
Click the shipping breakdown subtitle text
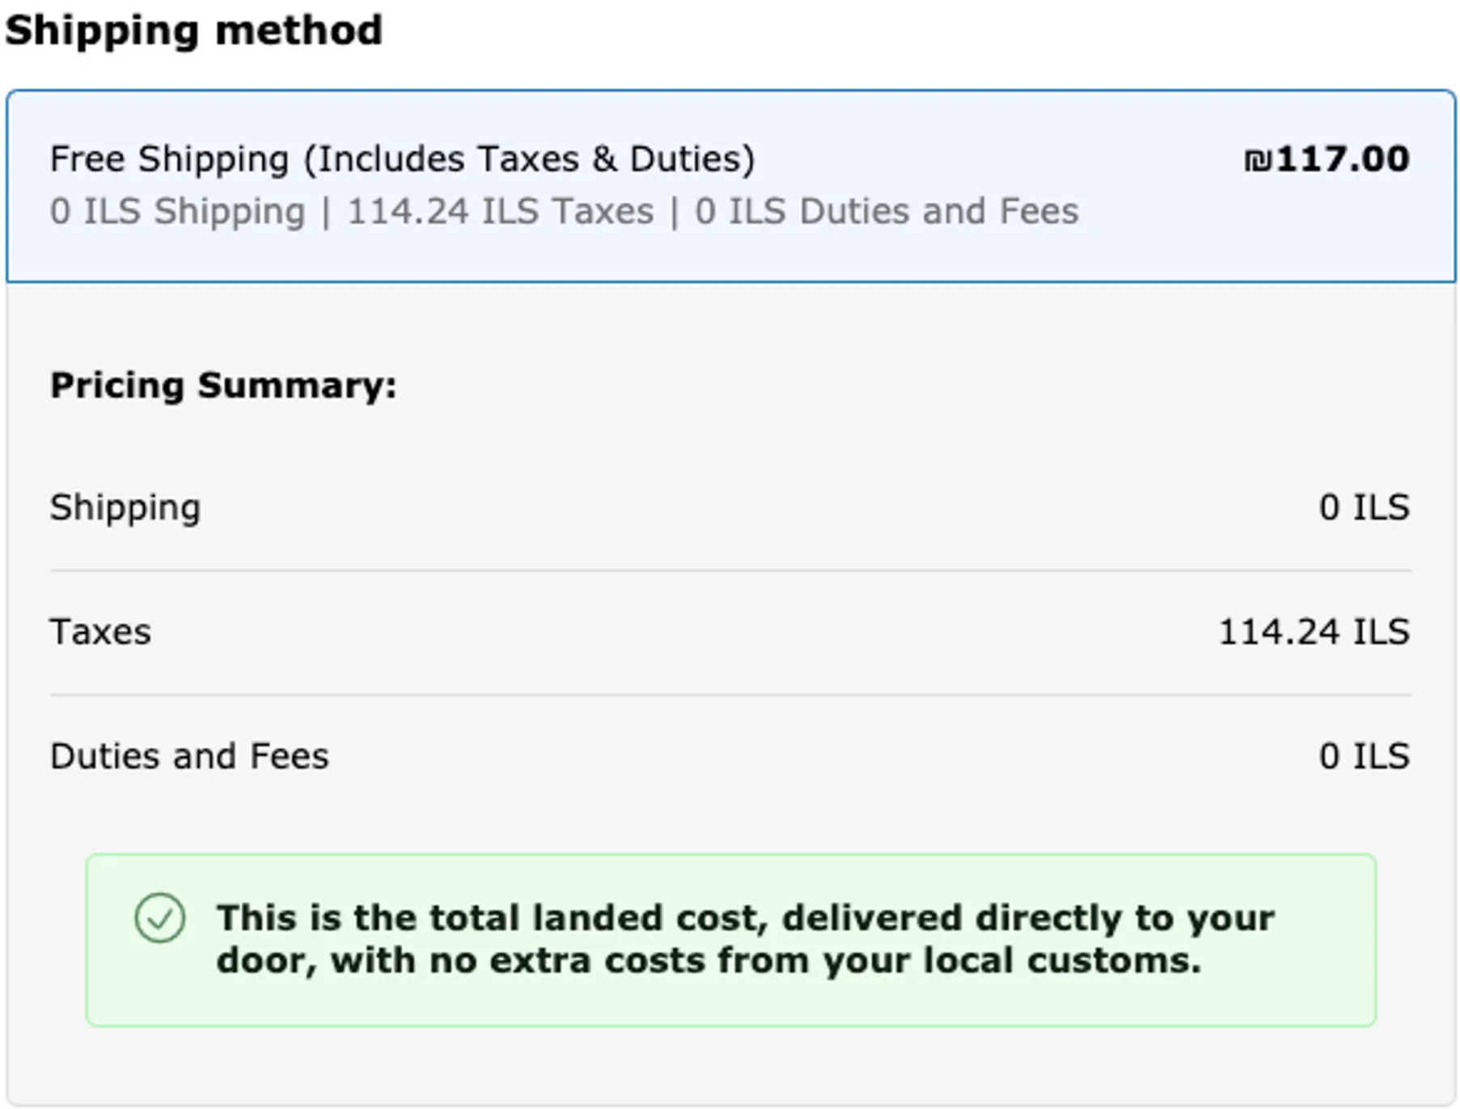564,211
